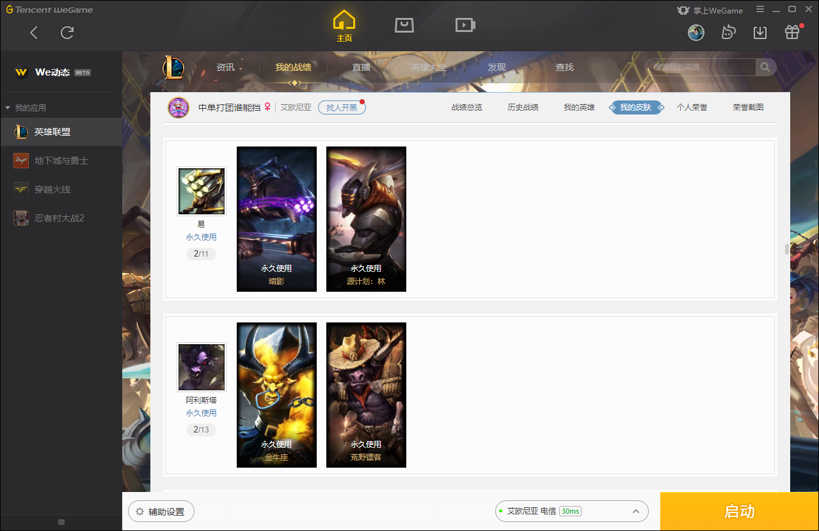Expand the 艾欧尼亚 电信 server dropdown
The image size is (819, 531).
(x=572, y=511)
